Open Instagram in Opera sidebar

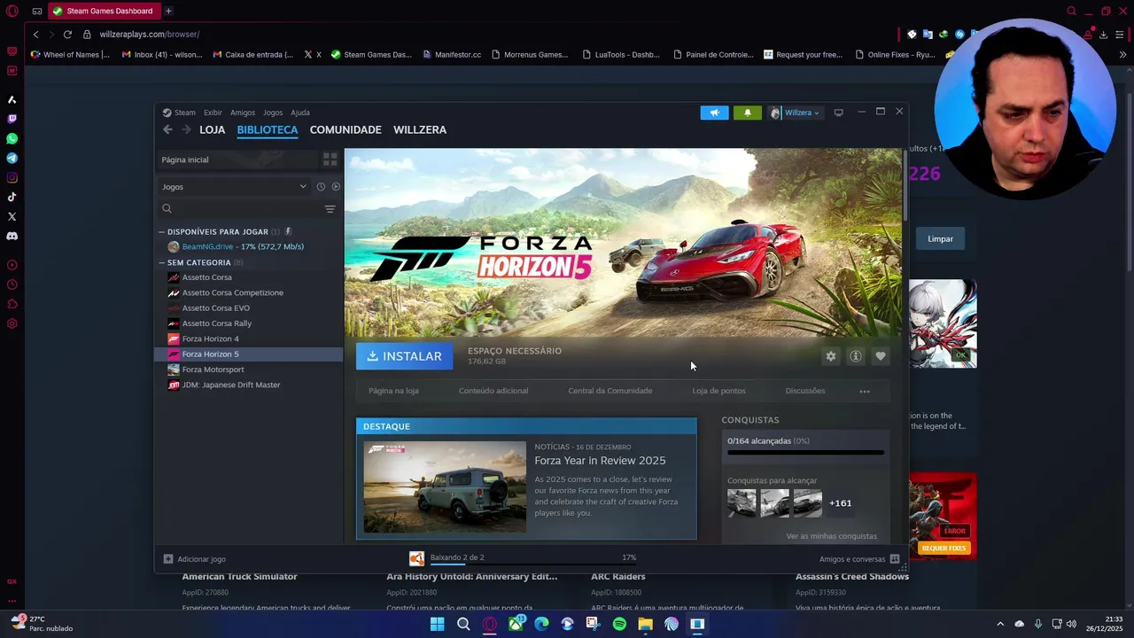pyautogui.click(x=12, y=177)
